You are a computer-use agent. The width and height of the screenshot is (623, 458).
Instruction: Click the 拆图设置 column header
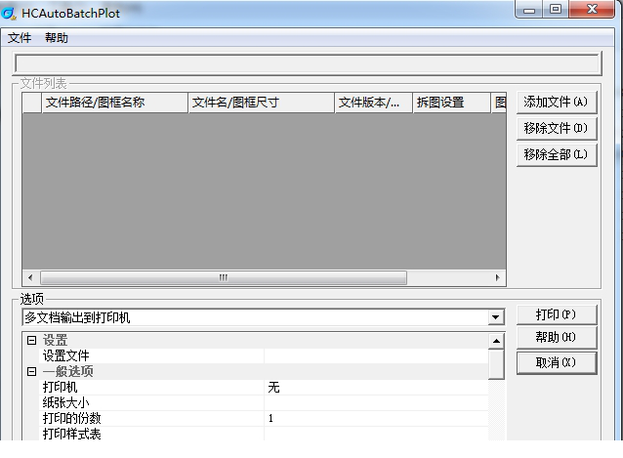pyautogui.click(x=452, y=103)
